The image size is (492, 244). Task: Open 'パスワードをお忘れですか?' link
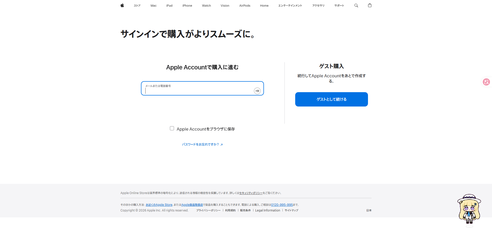(202, 145)
